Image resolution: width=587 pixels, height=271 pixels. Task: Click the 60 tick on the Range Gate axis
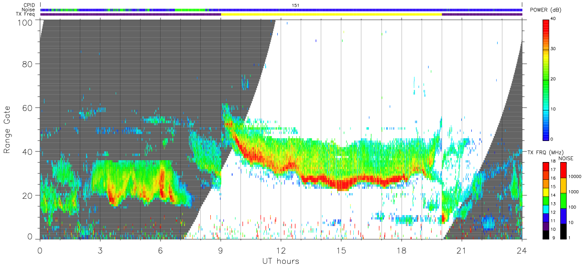28,108
